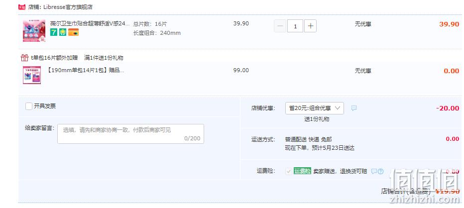Select the 总片数: 16片 specification text
The width and height of the screenshot is (464, 208).
[x=150, y=24]
